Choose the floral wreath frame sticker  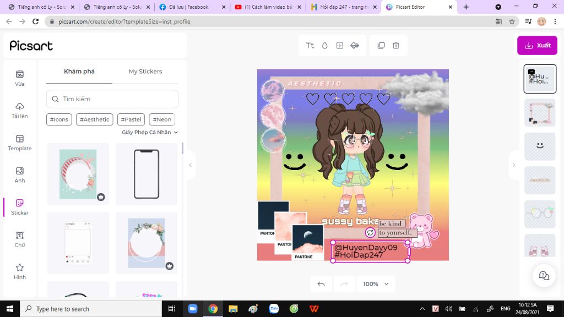point(147,243)
